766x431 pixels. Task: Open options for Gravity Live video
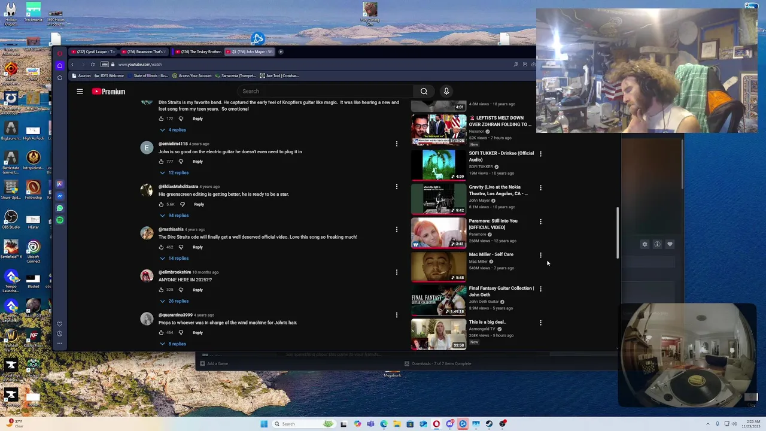pyautogui.click(x=540, y=187)
